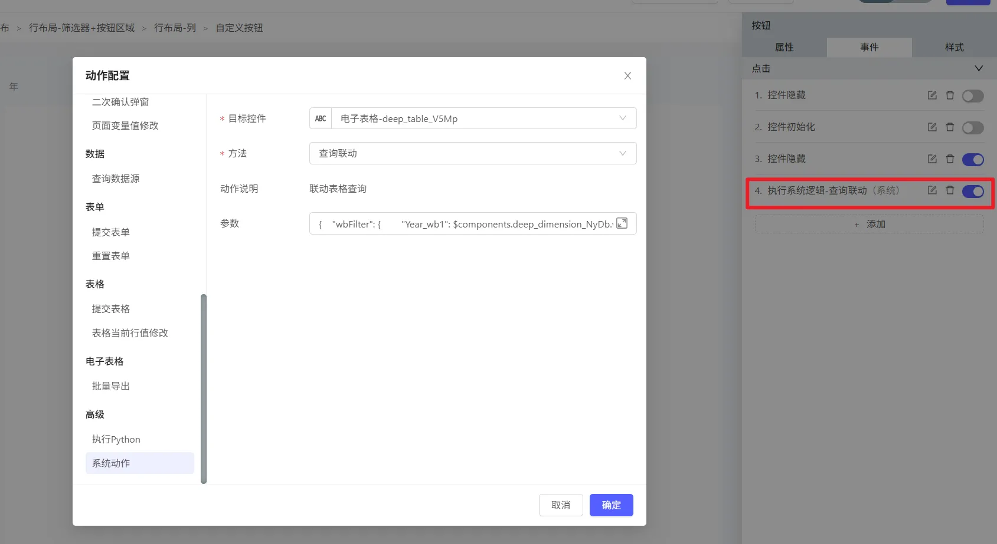Delete the 控件初始化 action
The height and width of the screenshot is (544, 997).
point(950,127)
